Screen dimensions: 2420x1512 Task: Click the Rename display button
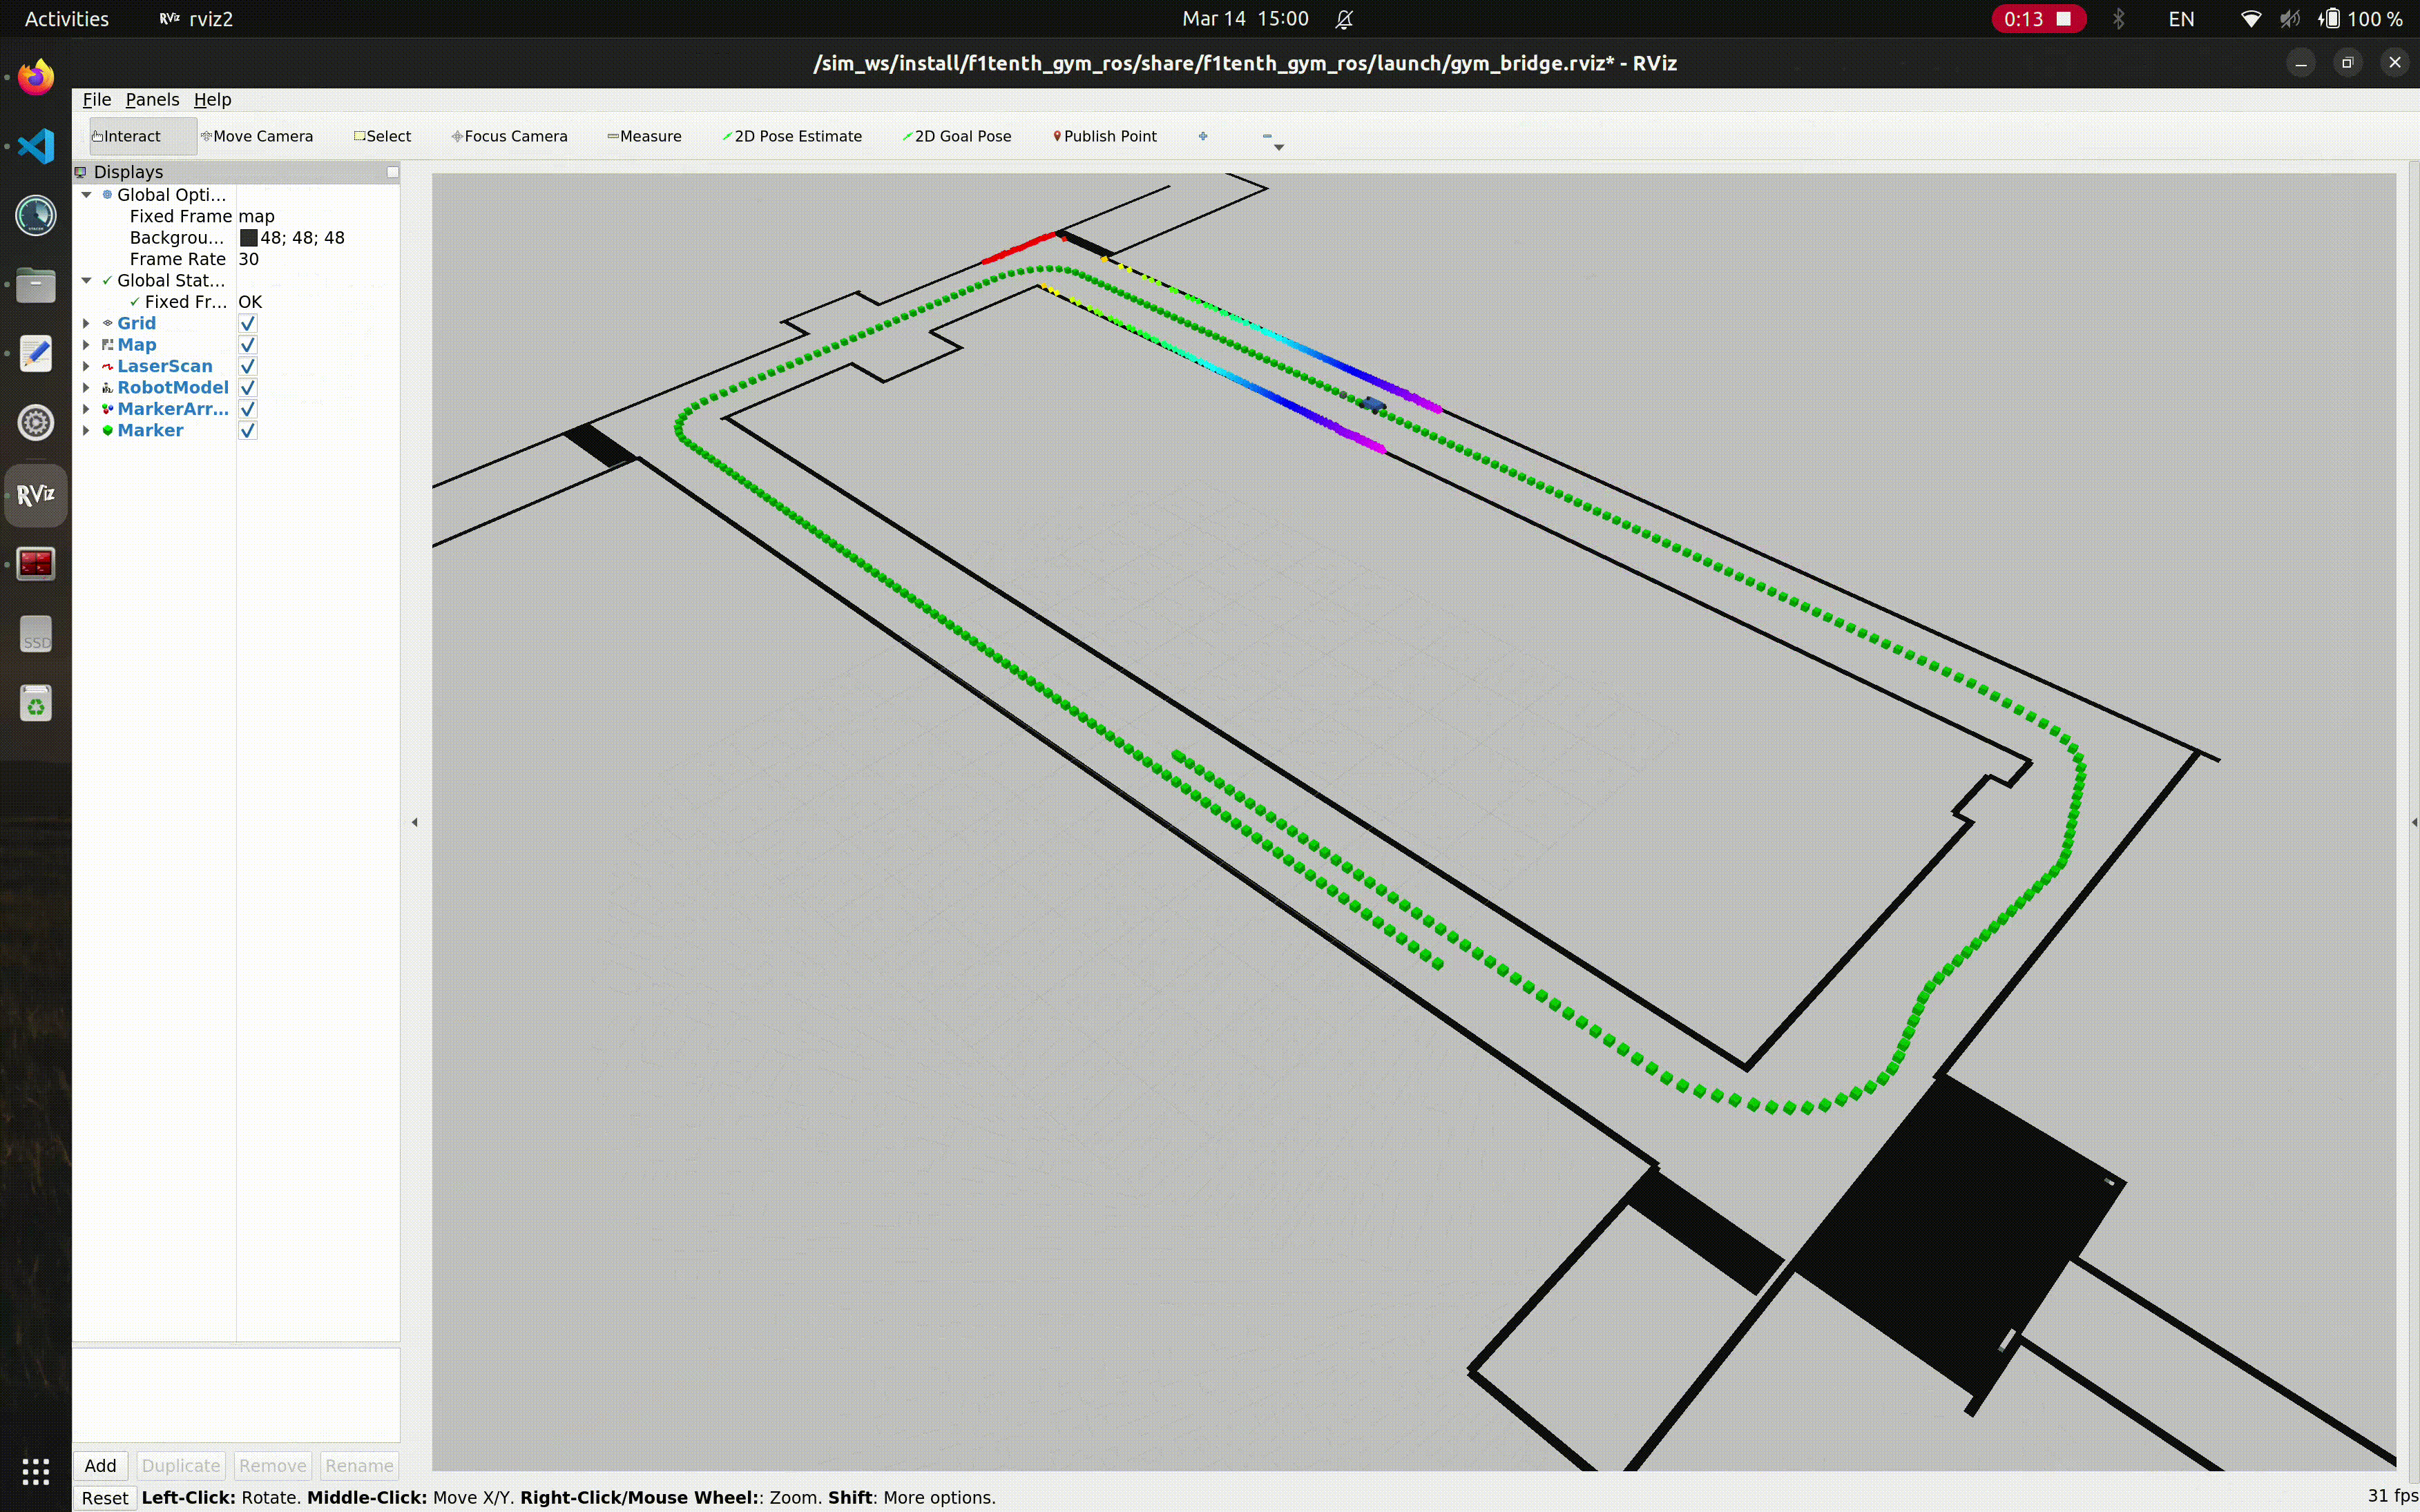click(x=359, y=1466)
